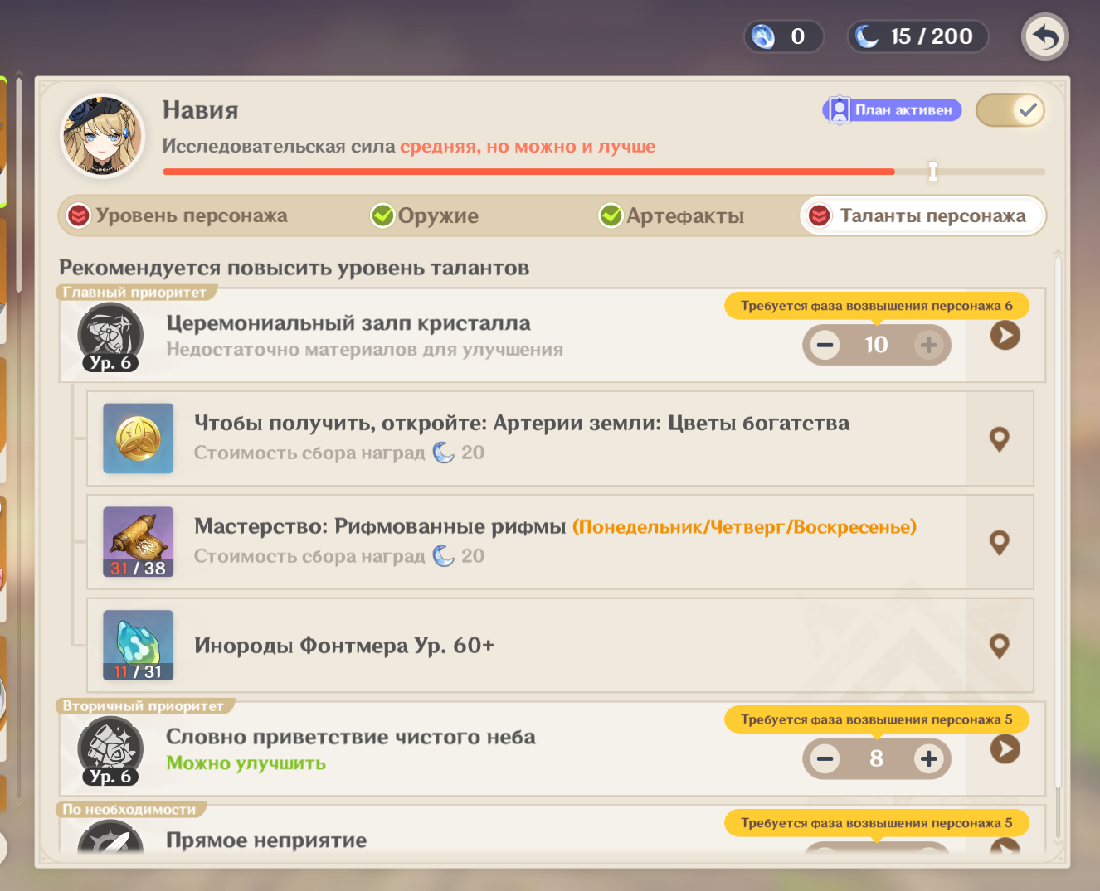Increase Словно приветствие чистого неба level
The width and height of the screenshot is (1100, 891).
pyautogui.click(x=928, y=758)
